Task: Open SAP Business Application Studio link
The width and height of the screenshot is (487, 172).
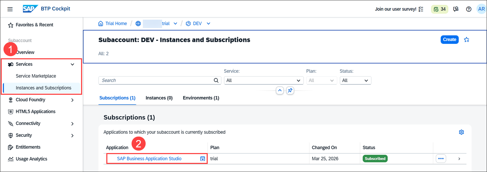Action: (149, 159)
